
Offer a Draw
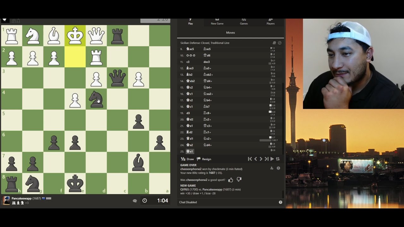187,159
